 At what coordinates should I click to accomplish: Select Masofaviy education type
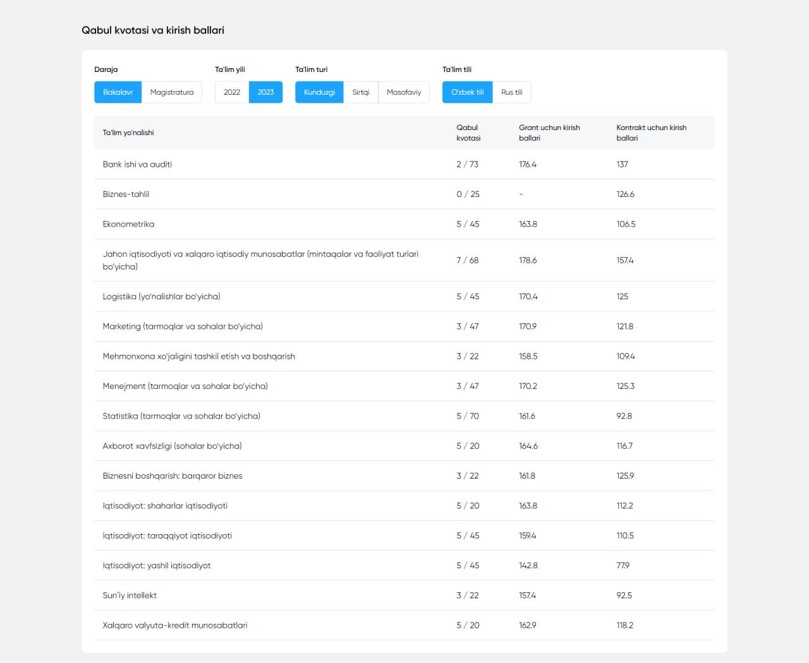pyautogui.click(x=404, y=92)
